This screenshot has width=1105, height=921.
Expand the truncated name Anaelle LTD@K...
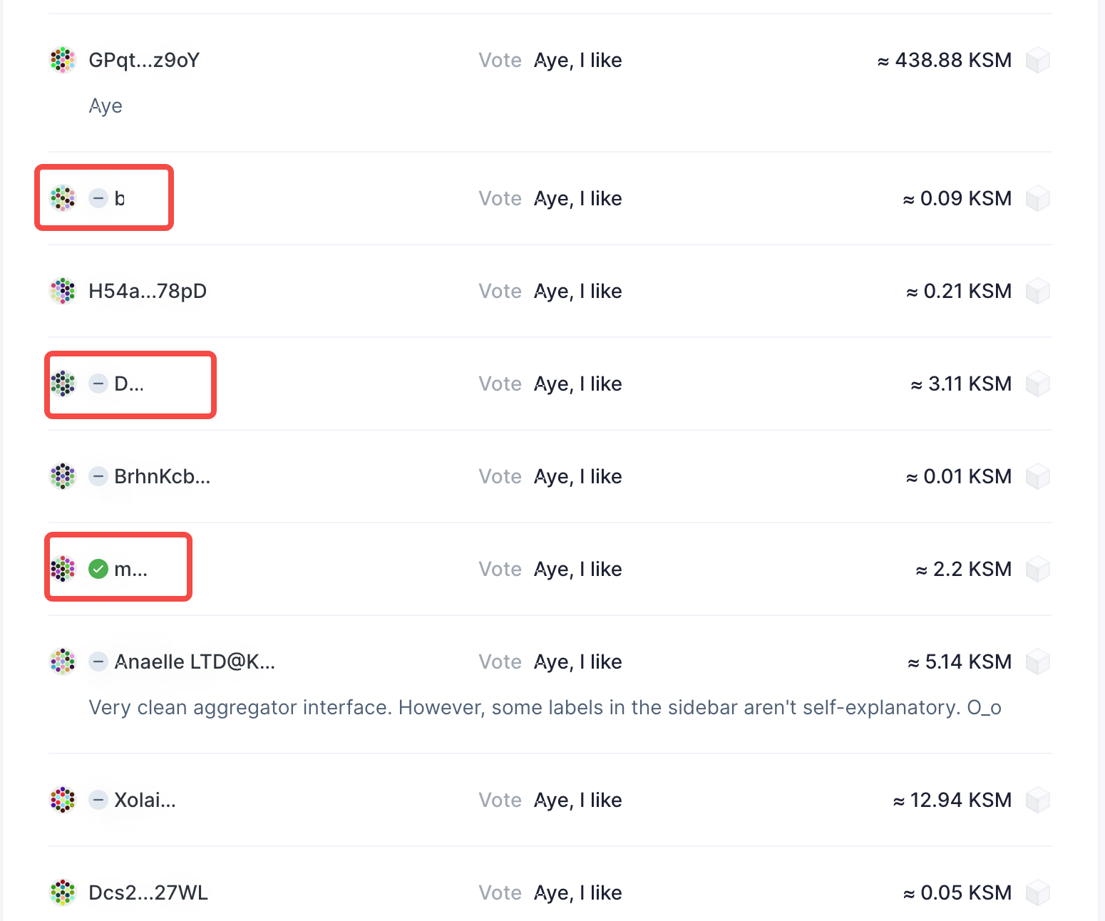[195, 662]
